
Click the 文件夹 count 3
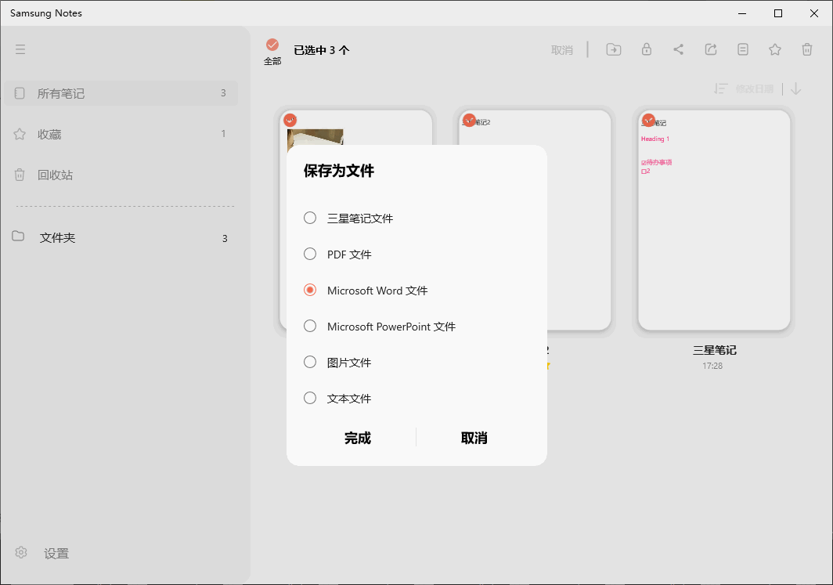point(225,239)
